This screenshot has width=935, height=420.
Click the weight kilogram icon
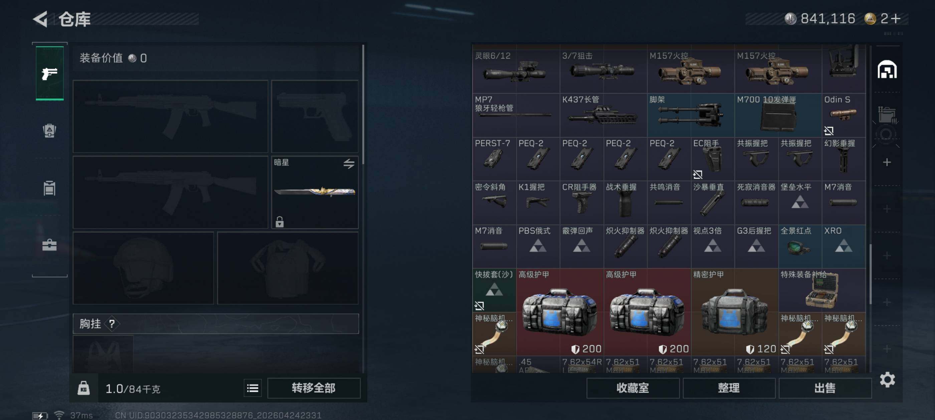click(x=83, y=388)
